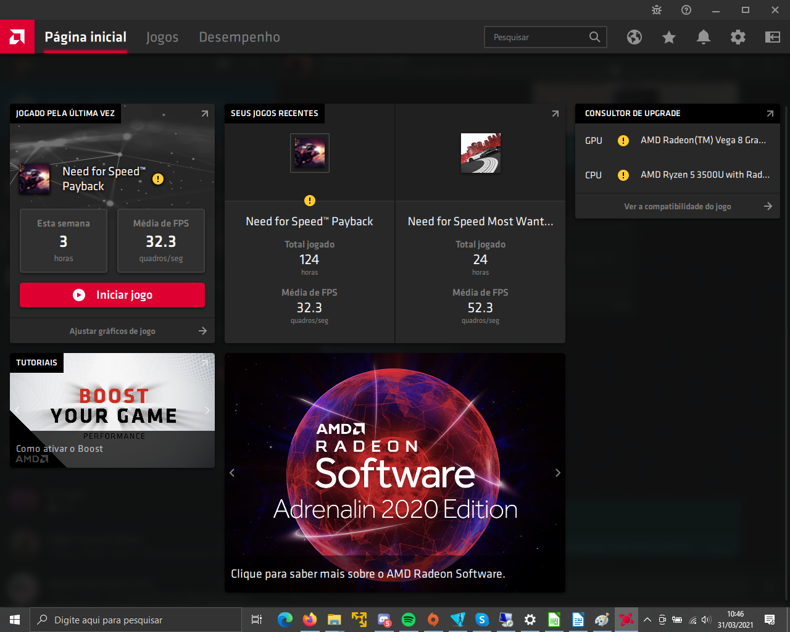The image size is (790, 632).
Task: Click the TUTORIAIS panel heading
Action: tap(36, 363)
